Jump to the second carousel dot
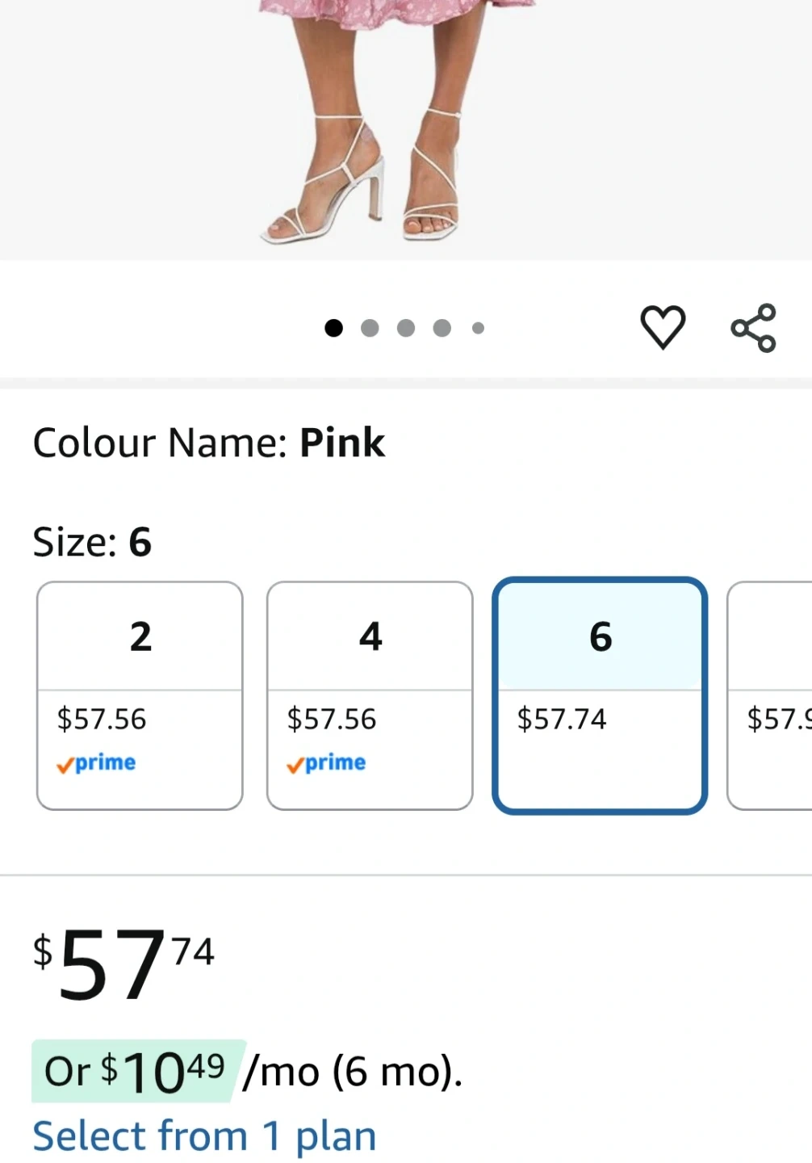This screenshot has width=812, height=1163. pos(370,328)
